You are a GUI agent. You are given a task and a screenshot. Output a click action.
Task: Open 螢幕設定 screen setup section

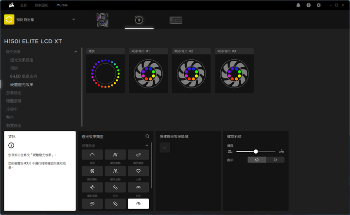[x=14, y=92]
